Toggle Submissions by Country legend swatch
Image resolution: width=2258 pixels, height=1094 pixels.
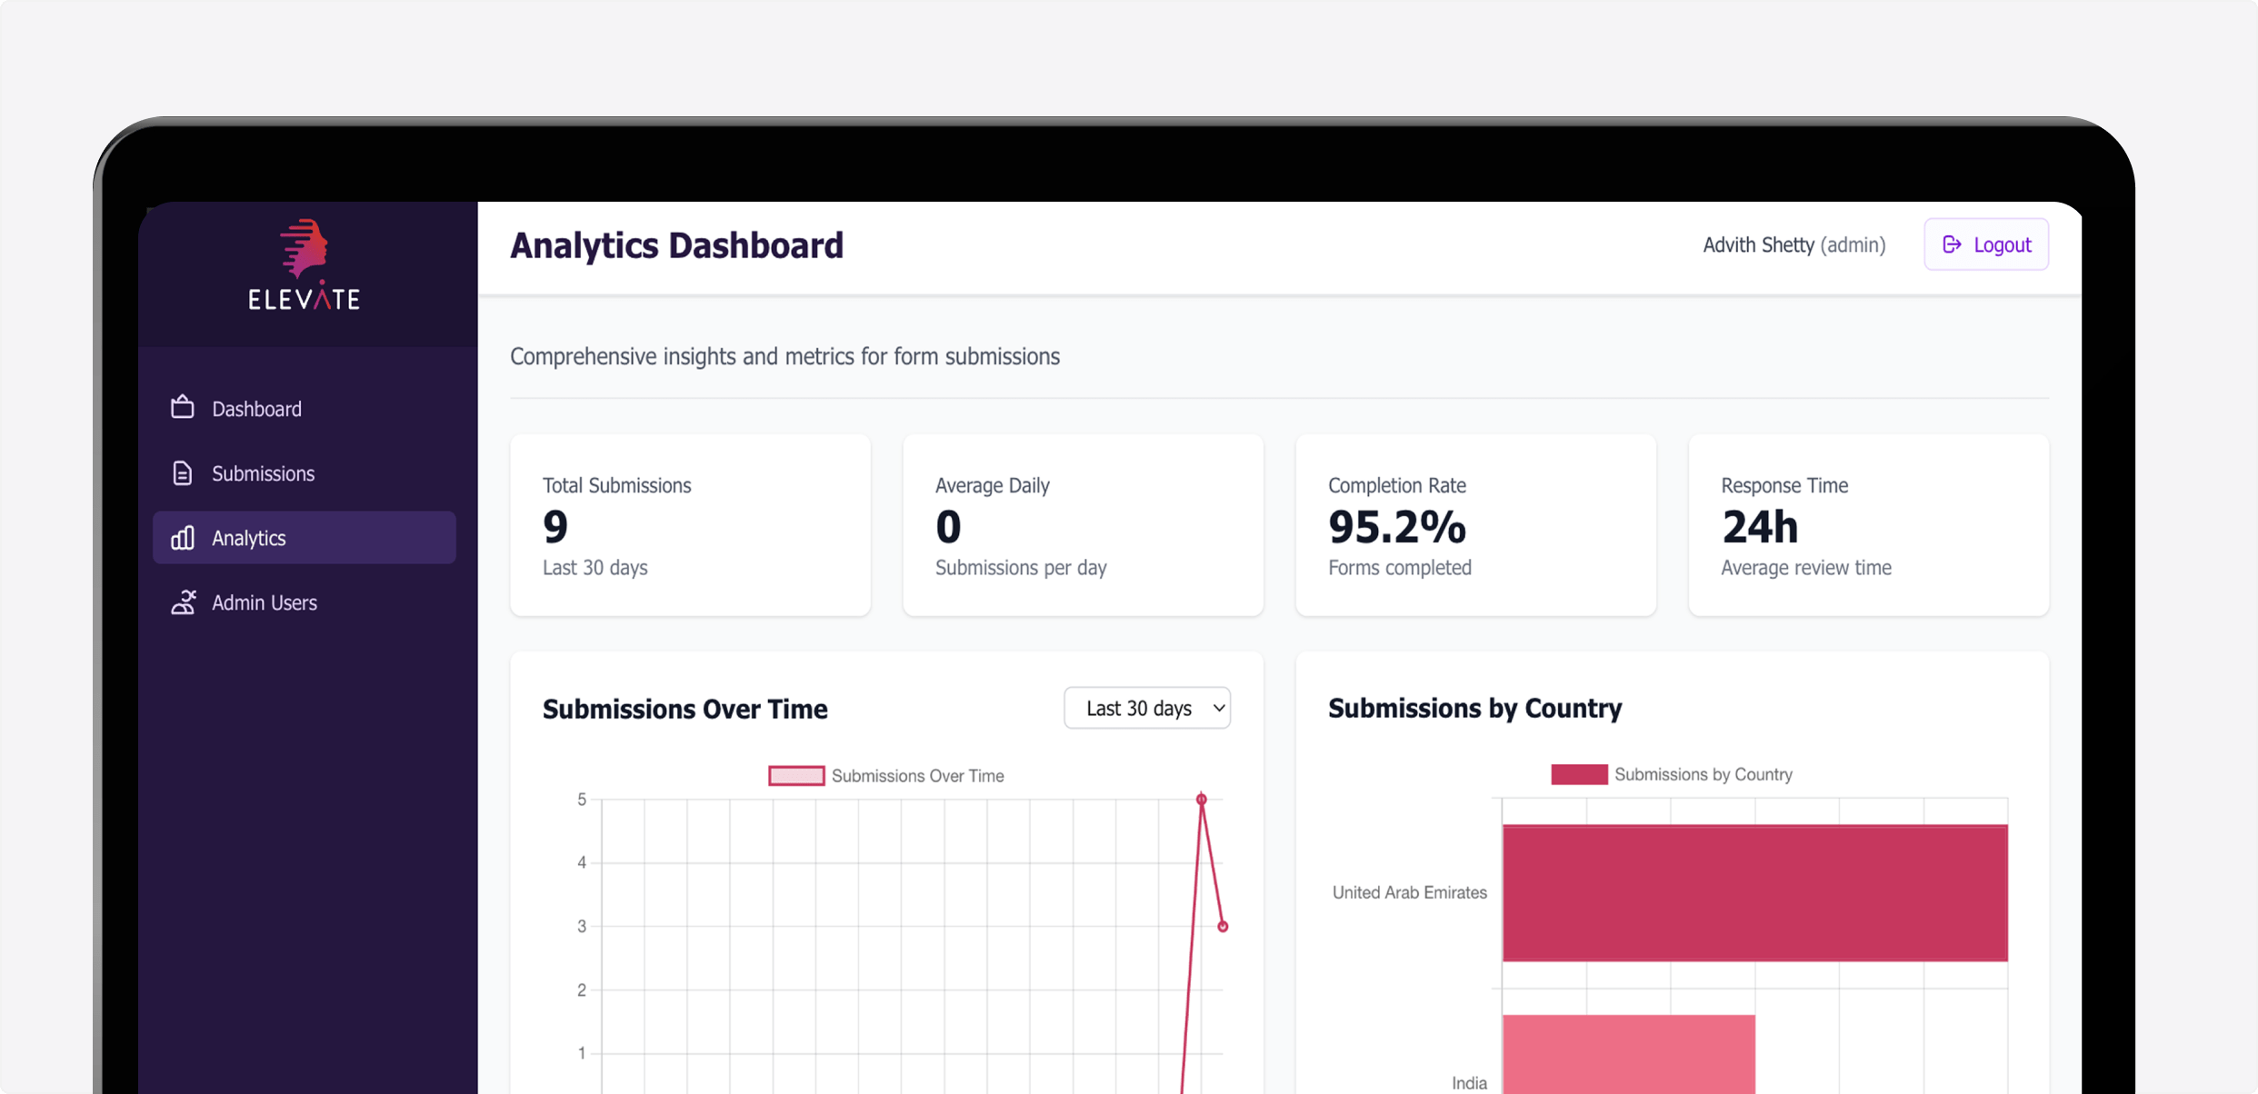click(1579, 774)
